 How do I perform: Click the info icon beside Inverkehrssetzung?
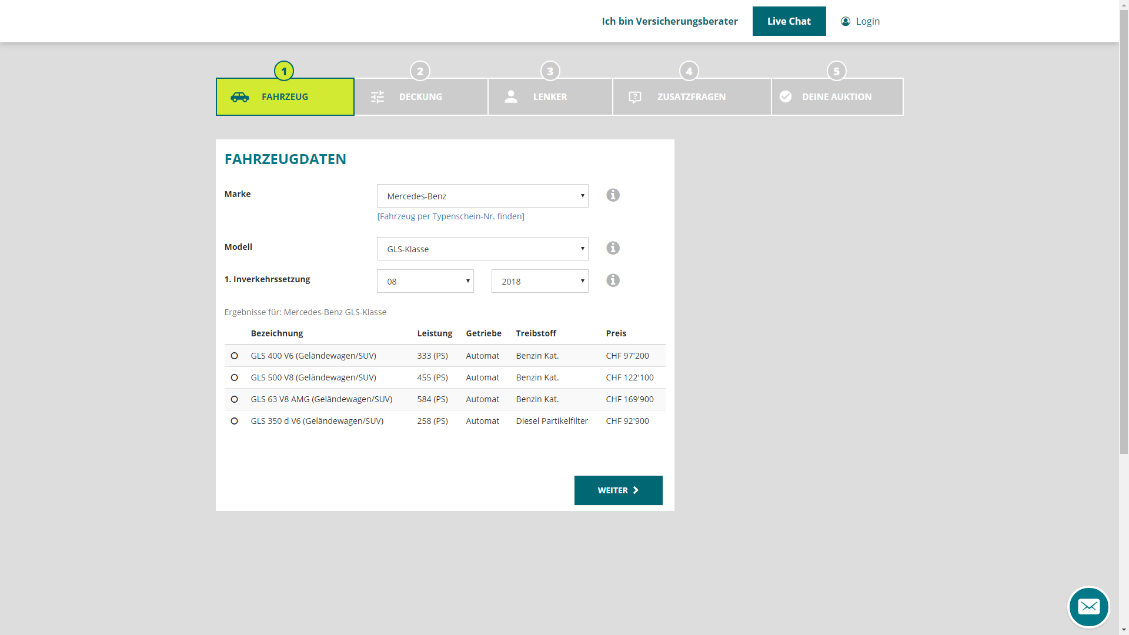(613, 280)
